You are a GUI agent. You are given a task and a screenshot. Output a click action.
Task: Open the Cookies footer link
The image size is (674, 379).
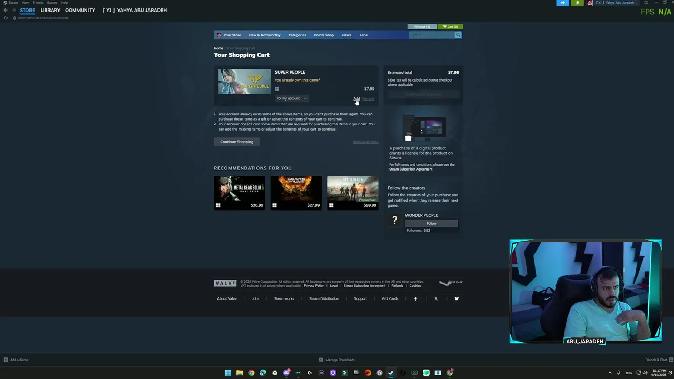coord(415,286)
